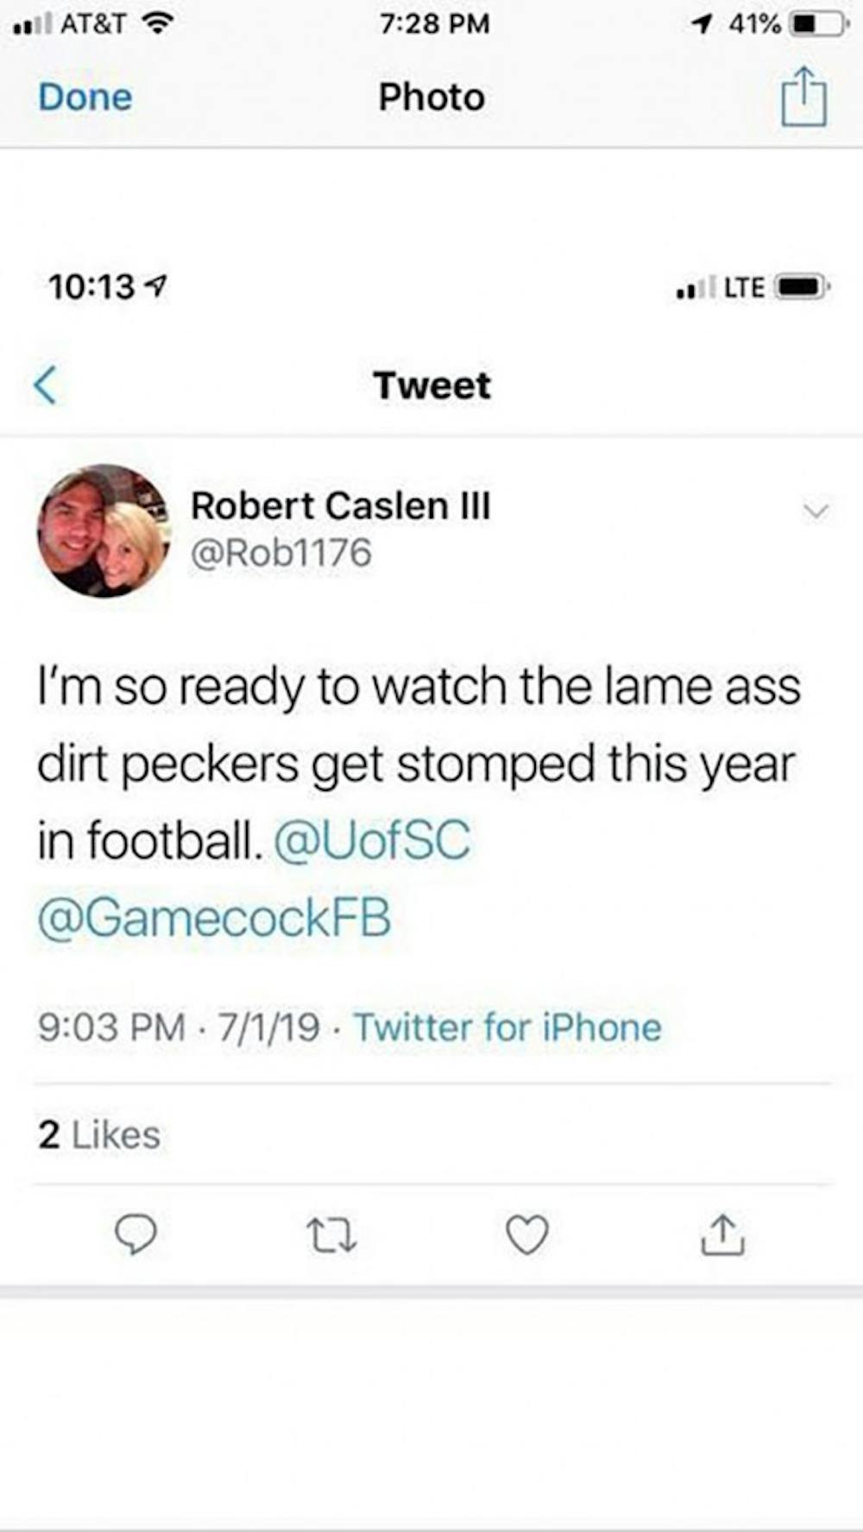Tap the tweet share icon

click(722, 1234)
